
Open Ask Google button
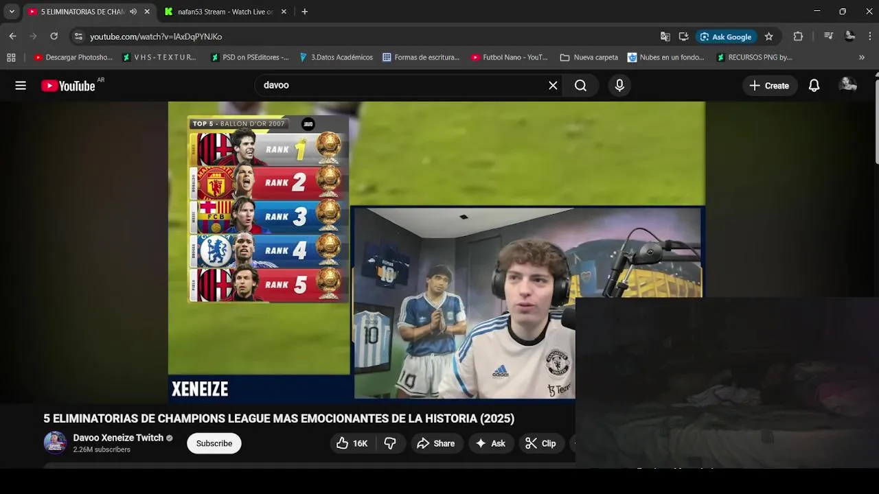(x=726, y=36)
